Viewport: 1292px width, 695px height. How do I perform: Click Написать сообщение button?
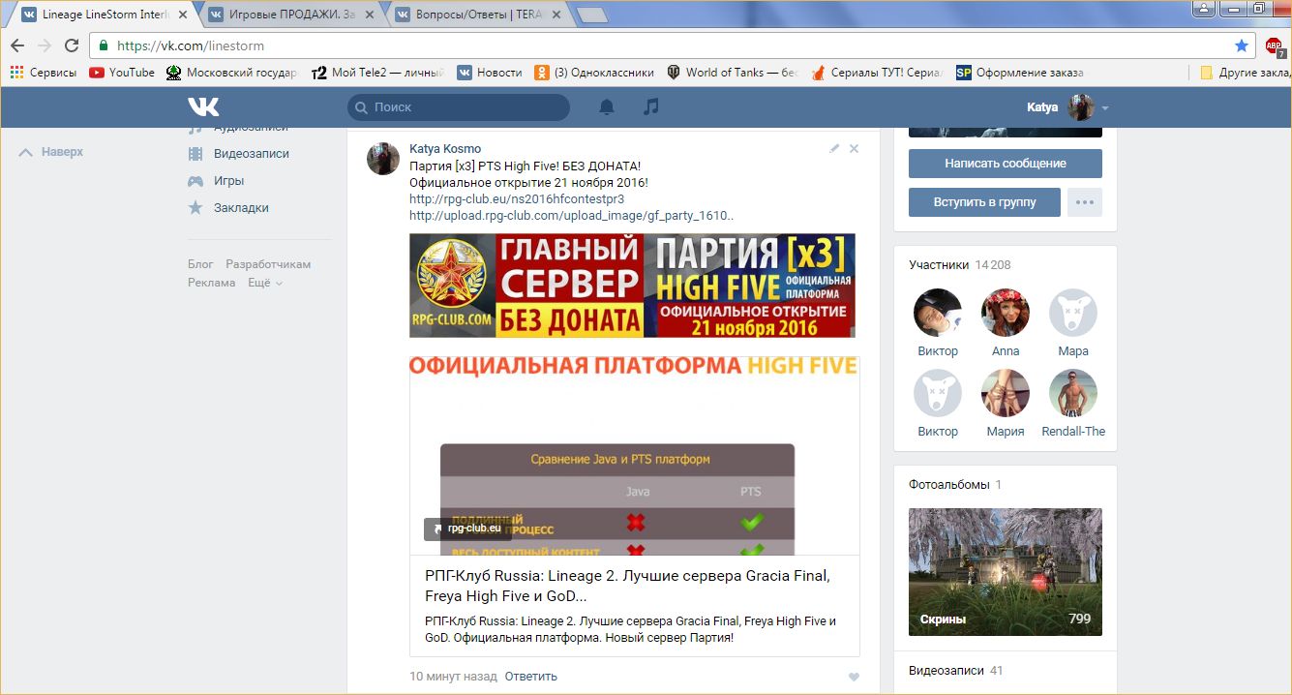pyautogui.click(x=1006, y=164)
